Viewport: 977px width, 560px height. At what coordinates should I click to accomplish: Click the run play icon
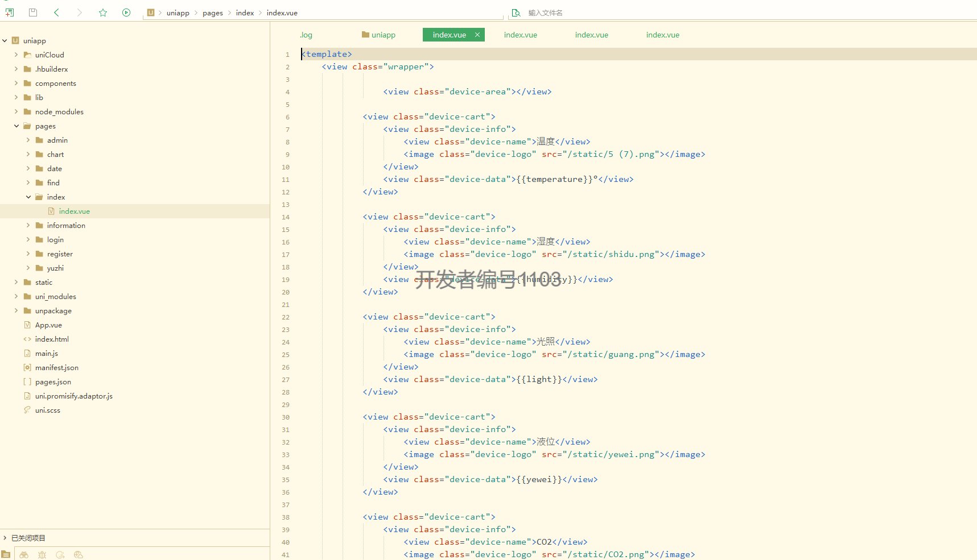click(x=126, y=13)
